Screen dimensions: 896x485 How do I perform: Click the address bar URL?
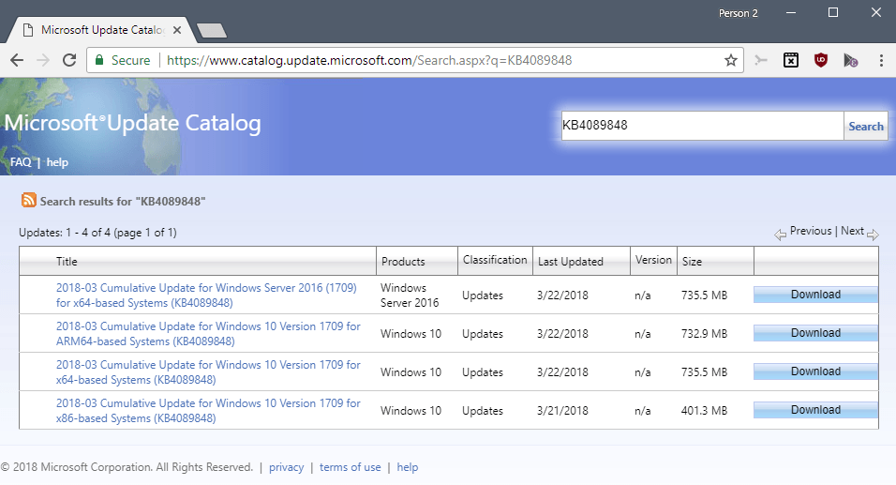[x=369, y=60]
